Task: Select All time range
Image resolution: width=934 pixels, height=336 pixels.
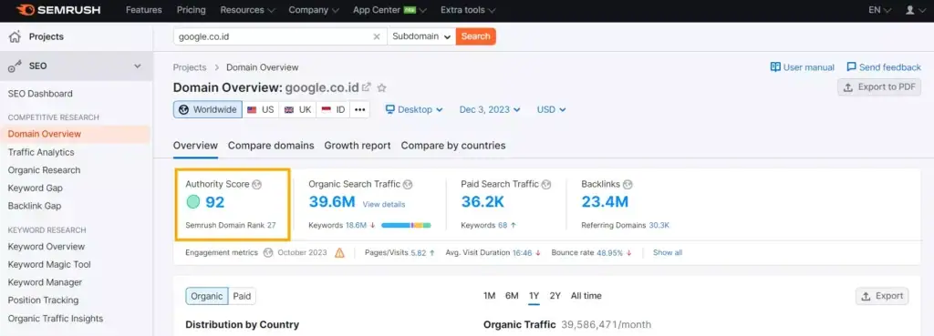Action: 586,296
